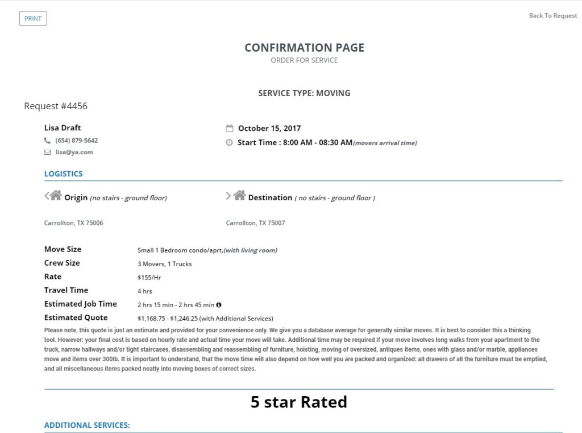Select the LOGISTICS section heading

(x=63, y=174)
